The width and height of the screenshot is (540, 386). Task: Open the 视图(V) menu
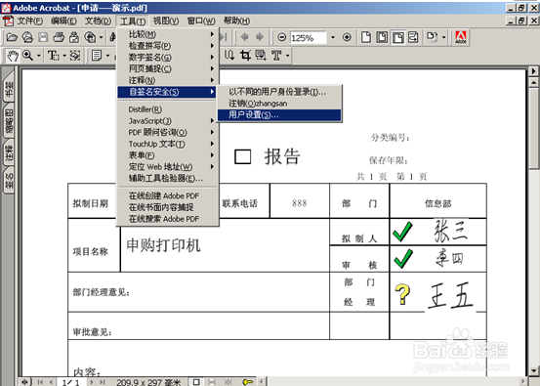click(166, 21)
